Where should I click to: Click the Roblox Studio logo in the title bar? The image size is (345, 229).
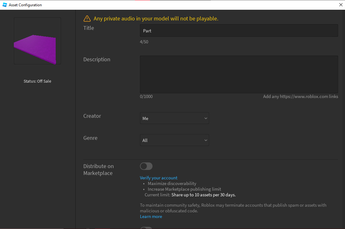[4, 5]
